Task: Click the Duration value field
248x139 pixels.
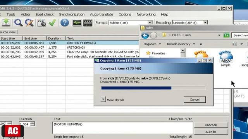Action: (25, 124)
